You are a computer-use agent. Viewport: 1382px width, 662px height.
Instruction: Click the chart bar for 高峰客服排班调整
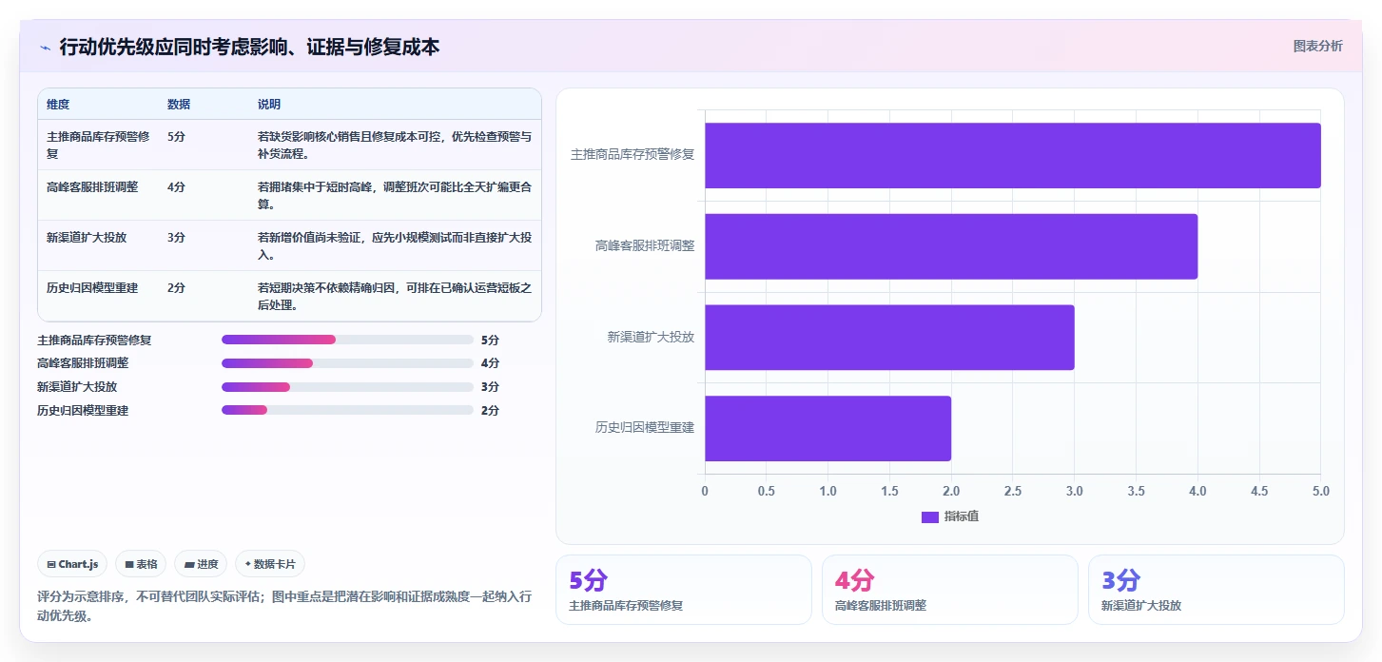coord(951,246)
